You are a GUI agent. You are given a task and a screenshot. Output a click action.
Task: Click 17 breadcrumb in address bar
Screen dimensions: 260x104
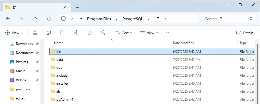[x=157, y=19]
